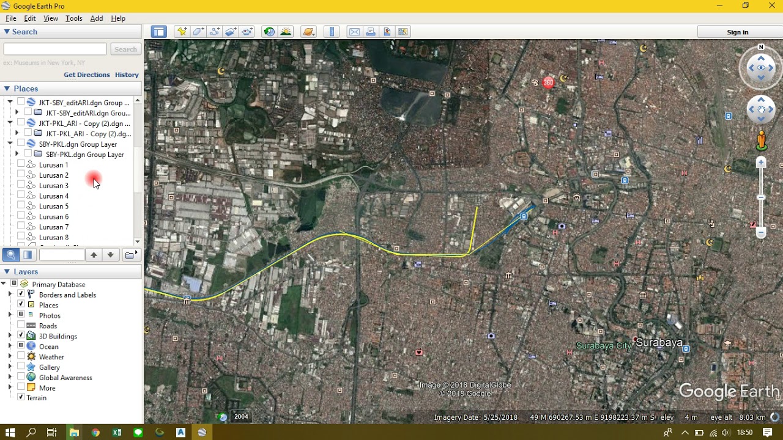Click the Look joystick eye control
Viewport: 783px width, 440px height.
(761, 68)
